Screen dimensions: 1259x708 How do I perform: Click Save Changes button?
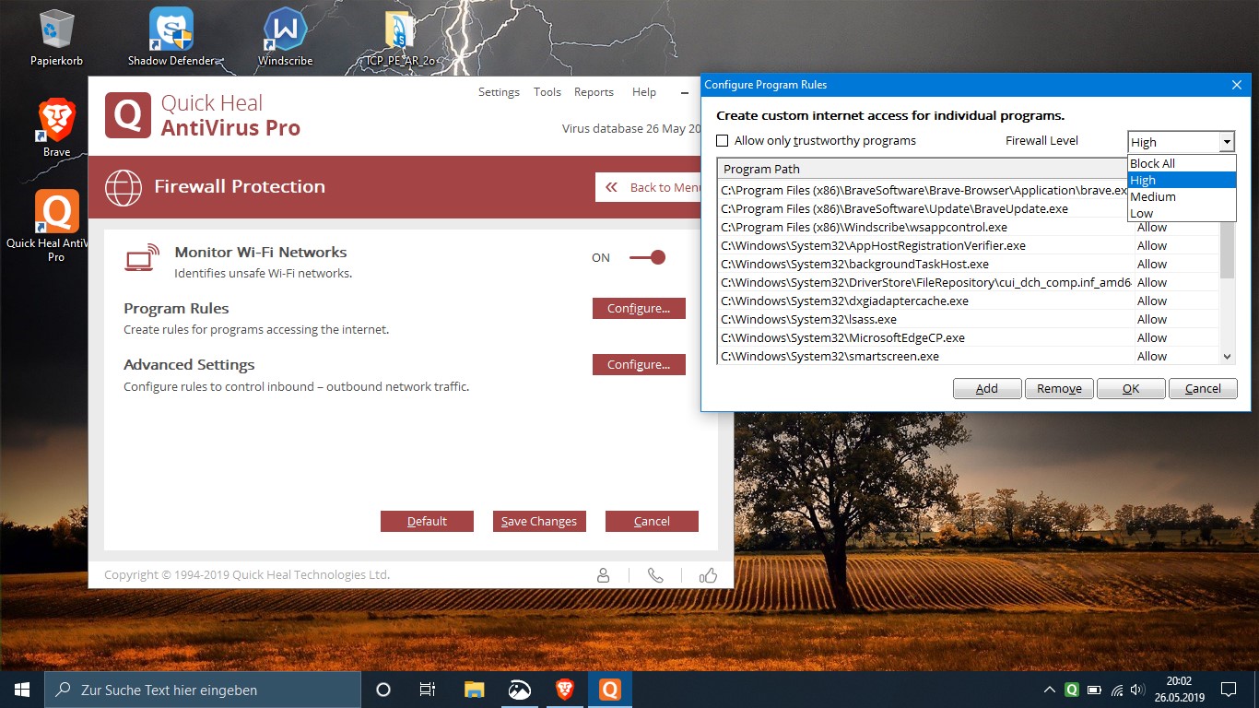pos(539,522)
